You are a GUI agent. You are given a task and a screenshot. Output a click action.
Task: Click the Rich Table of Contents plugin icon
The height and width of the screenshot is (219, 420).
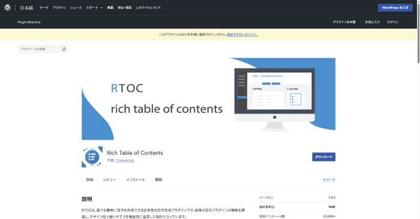92,157
